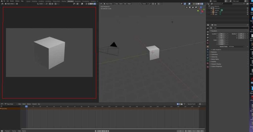This screenshot has height=132, width=253.
Task: Open the Particles properties tab
Action: (208, 52)
